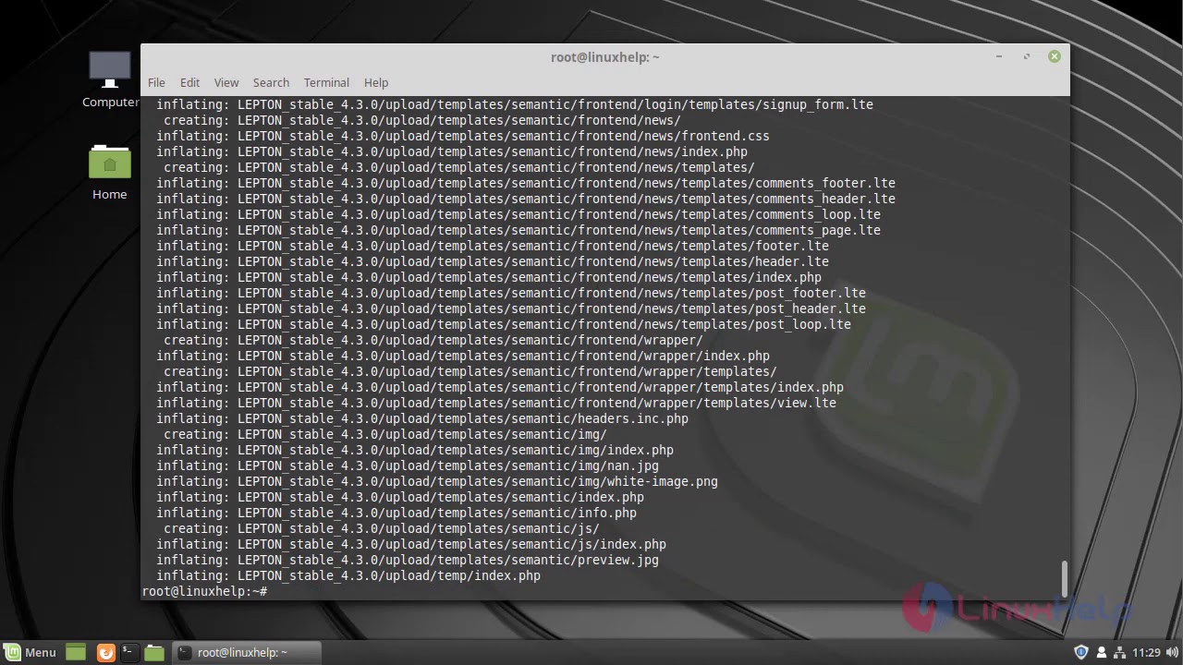Image resolution: width=1183 pixels, height=665 pixels.
Task: Click the line ending with signup_form.lte
Action: 515,104
